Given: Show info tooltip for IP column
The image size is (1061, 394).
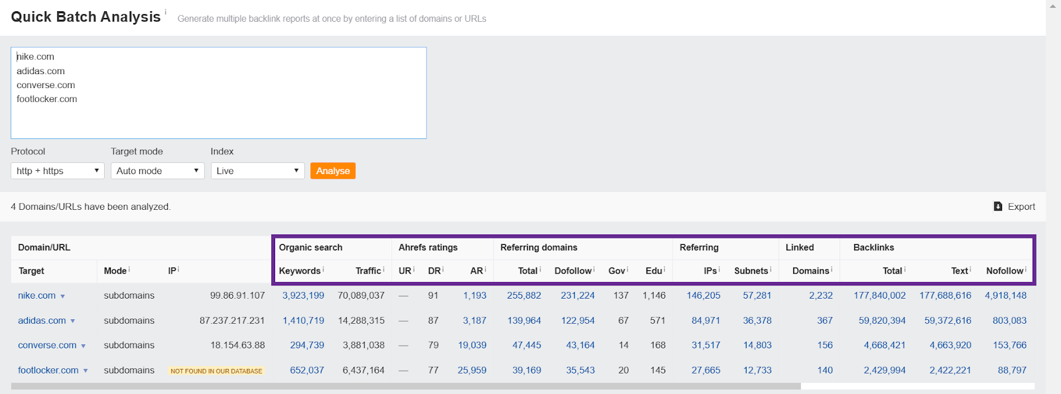Looking at the screenshot, I should tap(178, 269).
